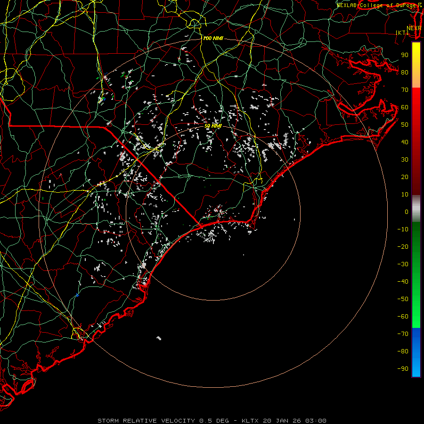Screen dimensions: 424x424
Task: Click the -80 scale value
Action: point(403,351)
